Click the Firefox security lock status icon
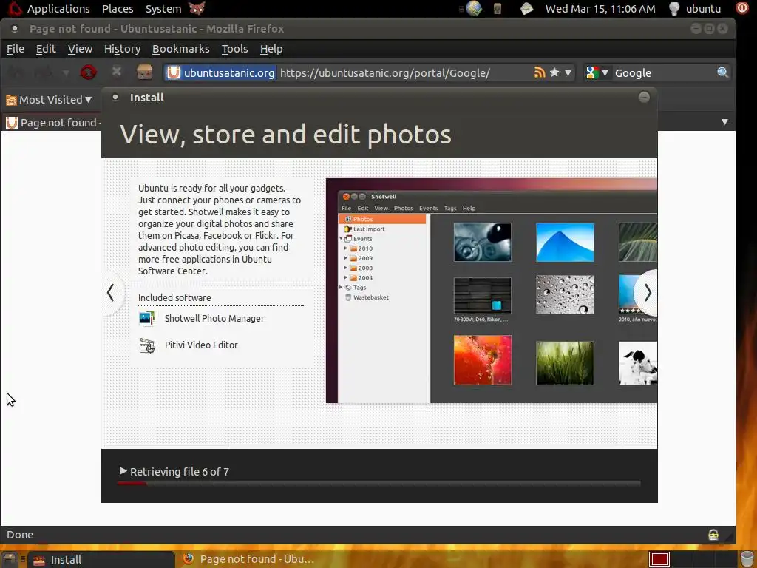757x568 pixels. click(x=713, y=534)
